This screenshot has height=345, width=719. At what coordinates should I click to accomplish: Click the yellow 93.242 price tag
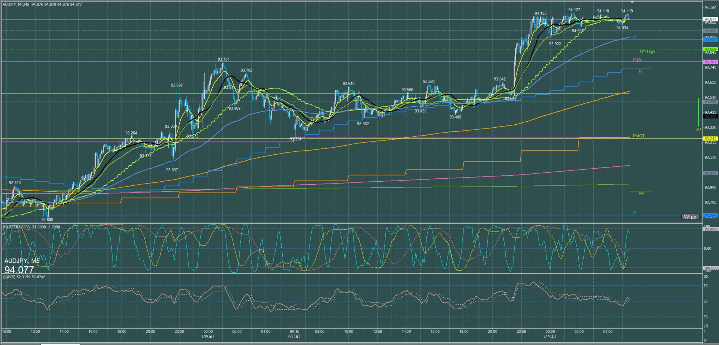(710, 139)
